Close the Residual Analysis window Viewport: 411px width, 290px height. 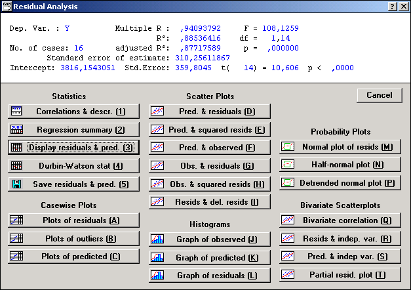404,7
